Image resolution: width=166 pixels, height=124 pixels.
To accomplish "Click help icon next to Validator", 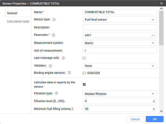I will click(x=50, y=66).
